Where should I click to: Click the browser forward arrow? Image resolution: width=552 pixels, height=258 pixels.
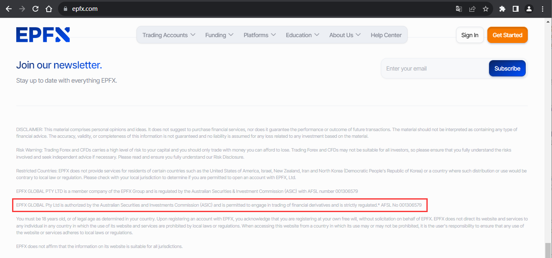pos(22,8)
